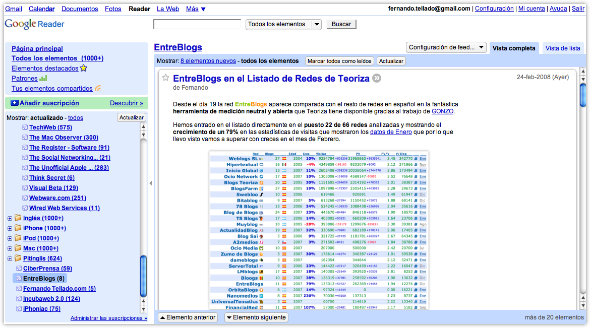Click Actualizar button in the feed toolbar
The width and height of the screenshot is (590, 328).
point(391,61)
